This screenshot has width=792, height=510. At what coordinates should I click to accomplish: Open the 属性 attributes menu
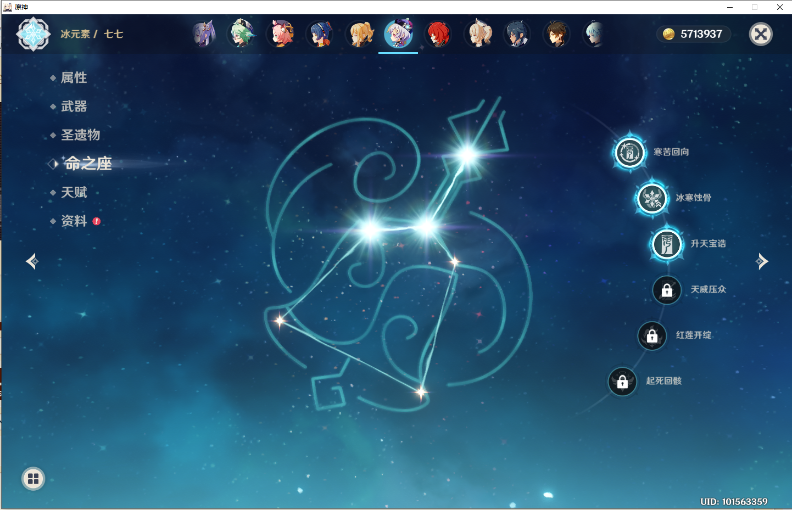(x=74, y=77)
